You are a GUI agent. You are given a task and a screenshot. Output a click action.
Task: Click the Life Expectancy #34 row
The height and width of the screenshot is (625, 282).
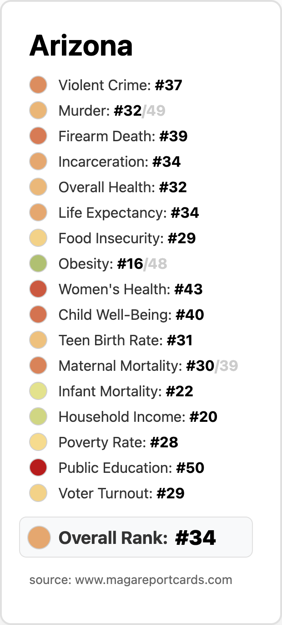[x=114, y=213]
